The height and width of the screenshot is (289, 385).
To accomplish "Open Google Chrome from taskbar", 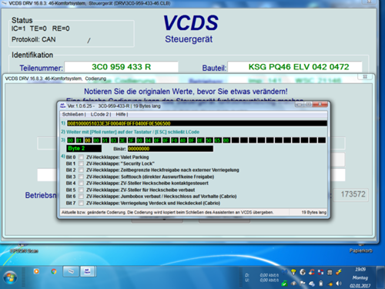I will coord(54,271).
